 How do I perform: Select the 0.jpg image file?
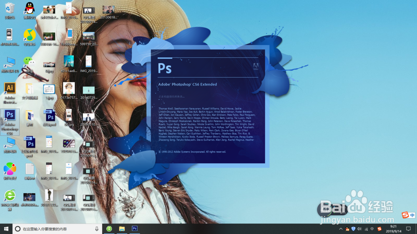coord(49,67)
